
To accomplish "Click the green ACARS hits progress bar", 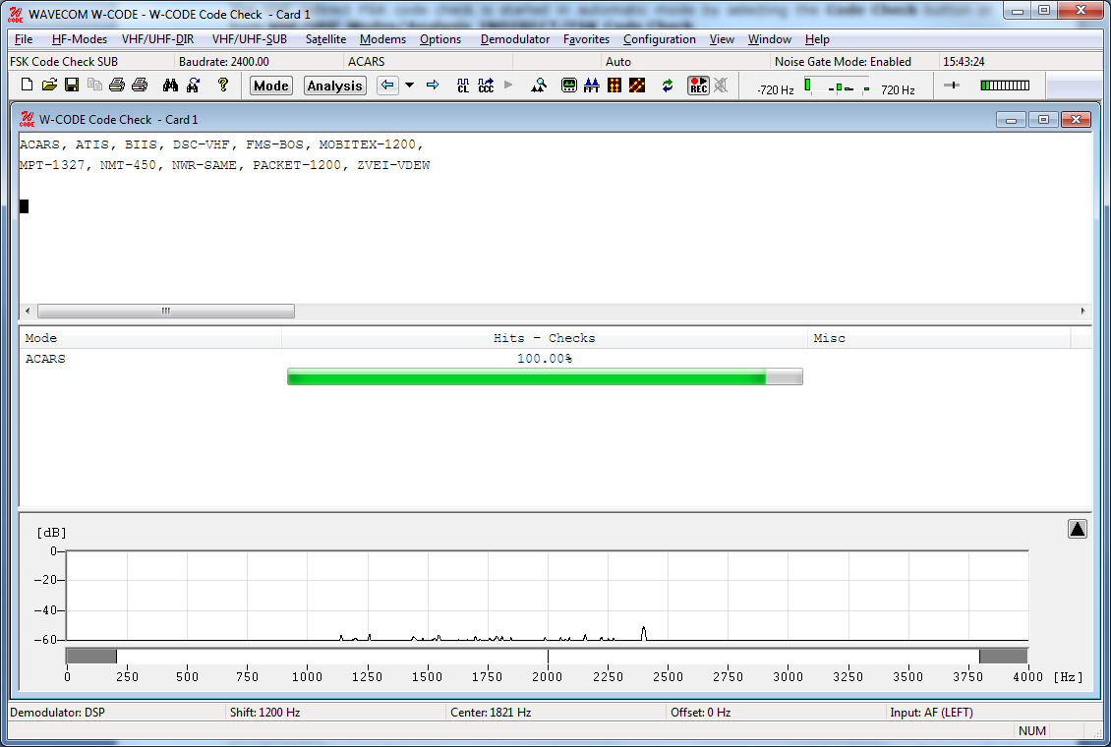I will [544, 376].
